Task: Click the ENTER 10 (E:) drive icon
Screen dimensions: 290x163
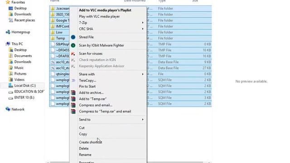Action: pos(11,98)
